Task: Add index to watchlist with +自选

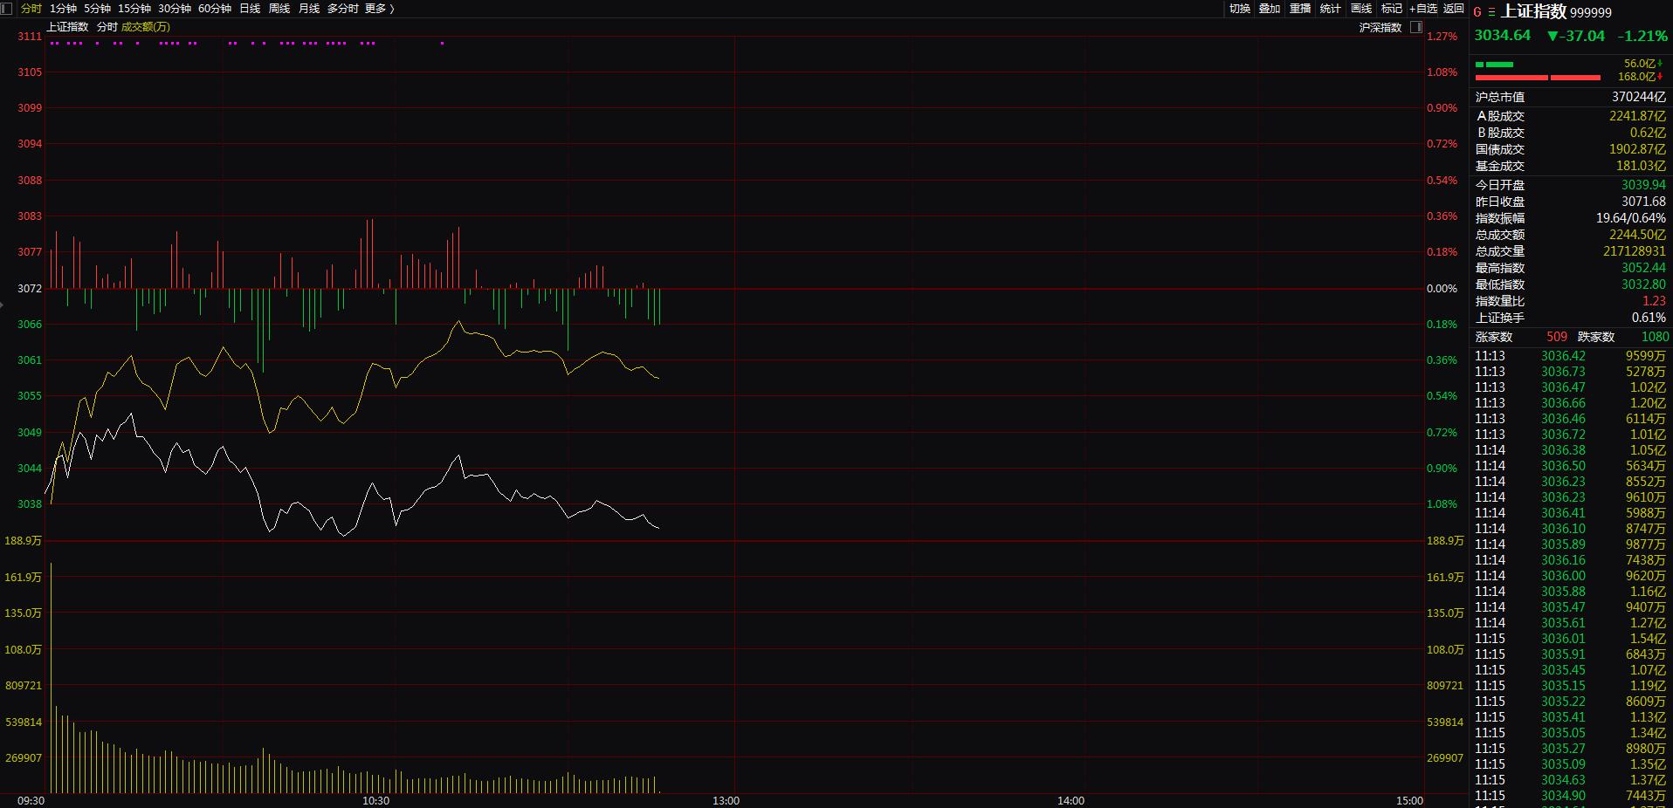Action: [x=1423, y=9]
